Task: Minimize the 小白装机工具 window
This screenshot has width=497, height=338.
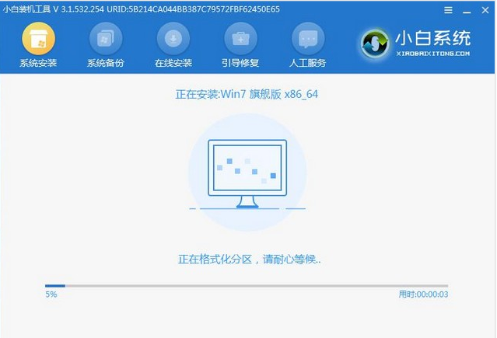Action: [467, 11]
